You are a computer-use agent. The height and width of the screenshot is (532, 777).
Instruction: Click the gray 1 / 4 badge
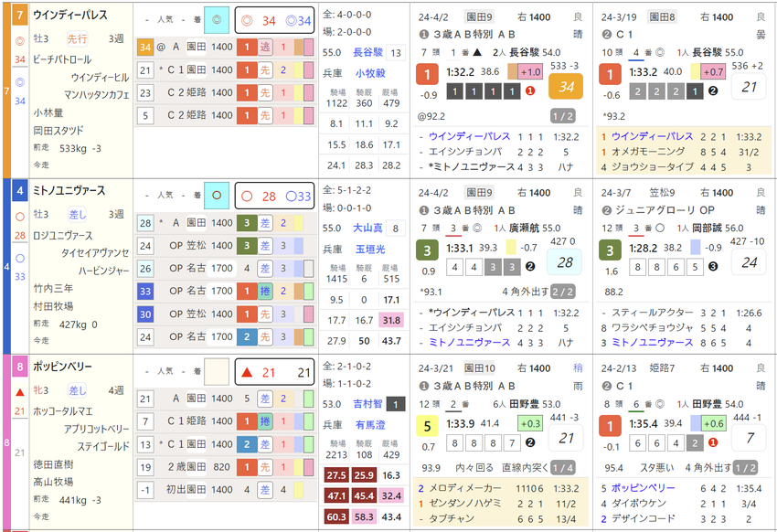click(x=562, y=468)
